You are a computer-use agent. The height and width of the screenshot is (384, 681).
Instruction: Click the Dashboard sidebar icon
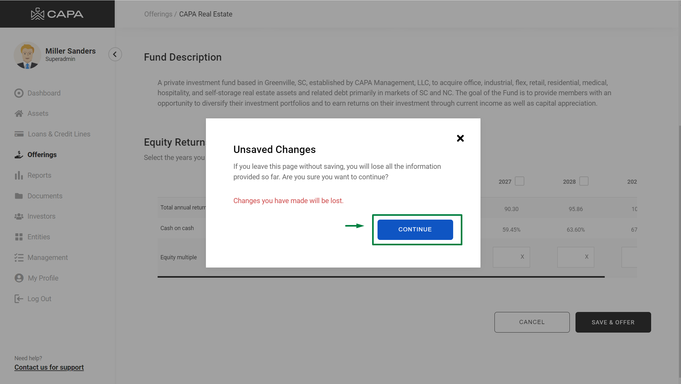(x=19, y=93)
